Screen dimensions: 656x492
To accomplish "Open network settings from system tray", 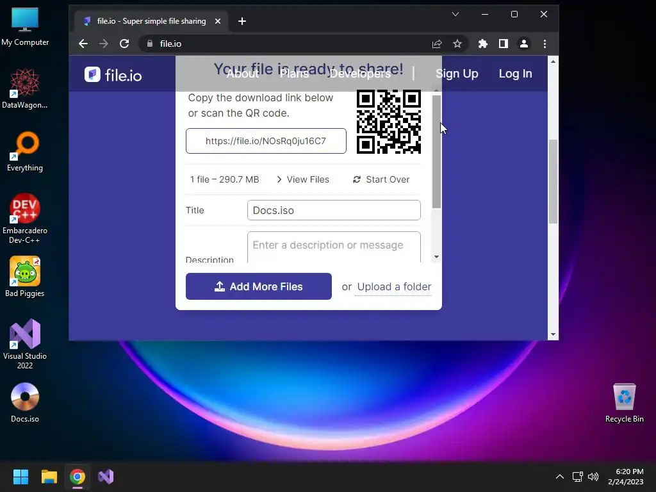I will [577, 477].
